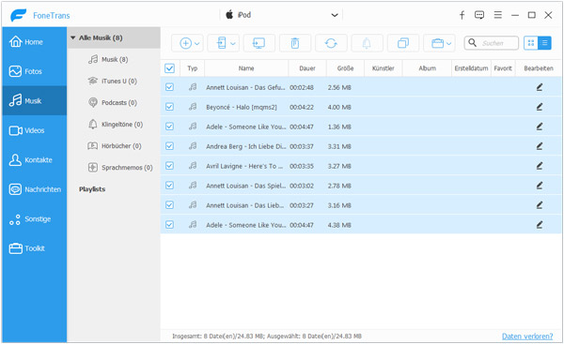Uncheck Andrea Berg row checkbox

(169, 146)
